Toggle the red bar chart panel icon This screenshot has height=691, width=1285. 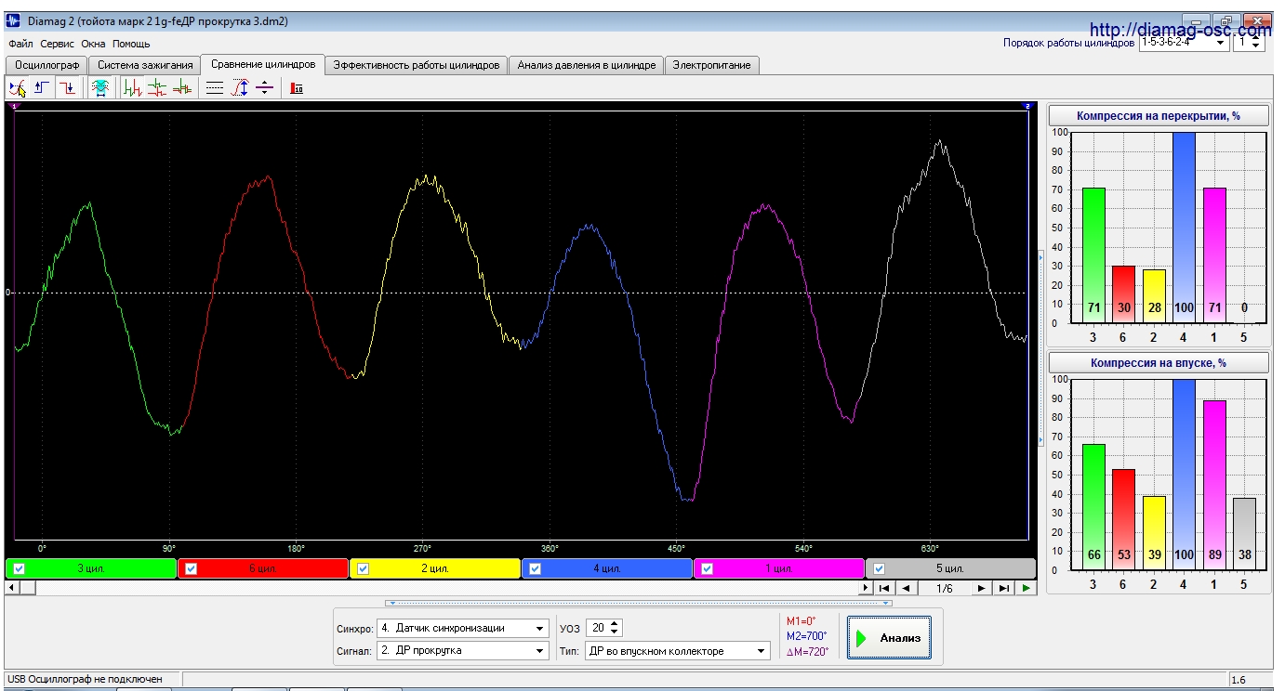coord(297,88)
